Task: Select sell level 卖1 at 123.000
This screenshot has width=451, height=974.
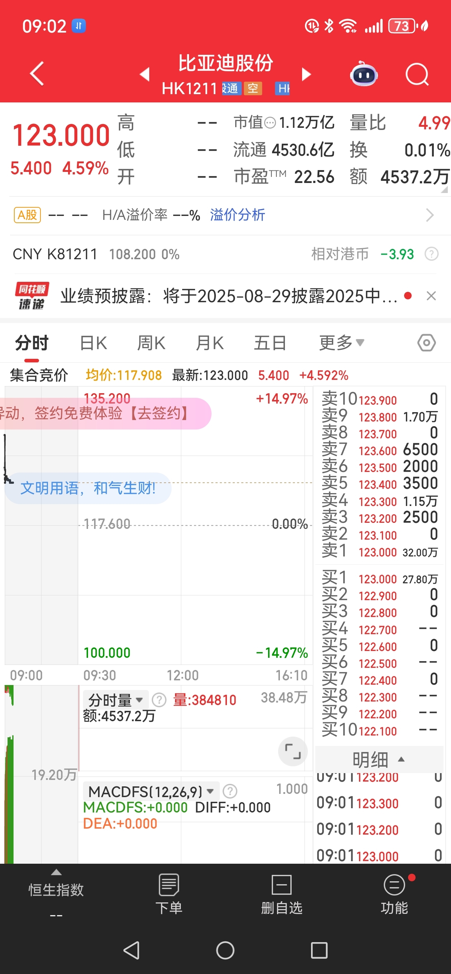Action: click(x=379, y=552)
